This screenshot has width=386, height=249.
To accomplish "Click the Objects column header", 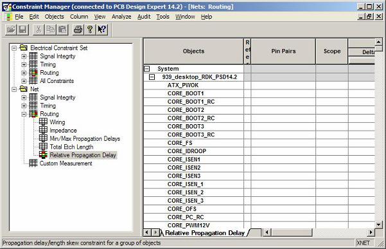I will 193,51.
